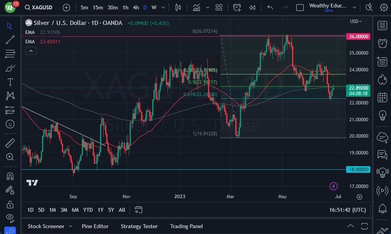391x234 pixels.
Task: Create a new alert with the clock icon
Action: 237,7
